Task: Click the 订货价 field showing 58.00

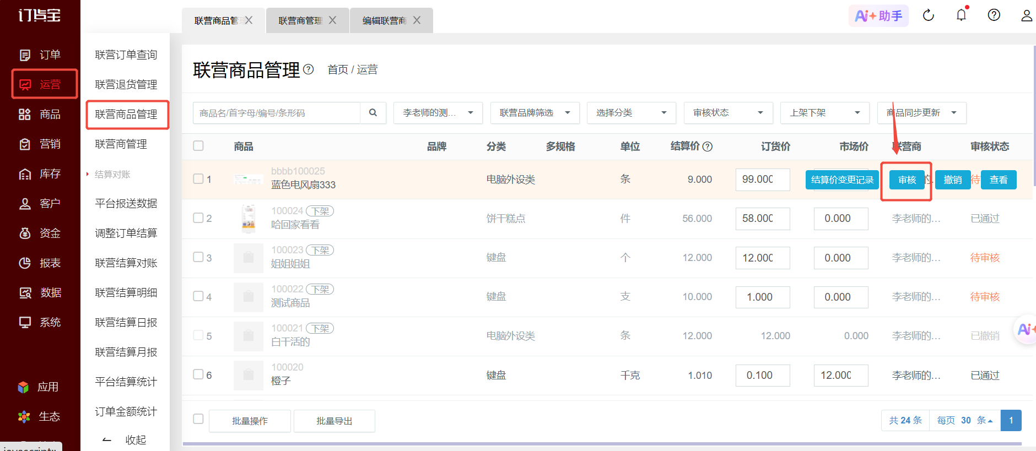Action: tap(763, 219)
